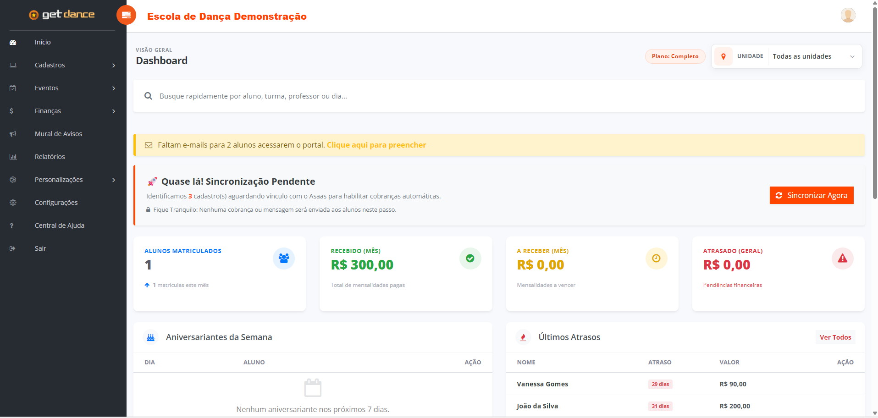Click the get dance logo

point(62,15)
